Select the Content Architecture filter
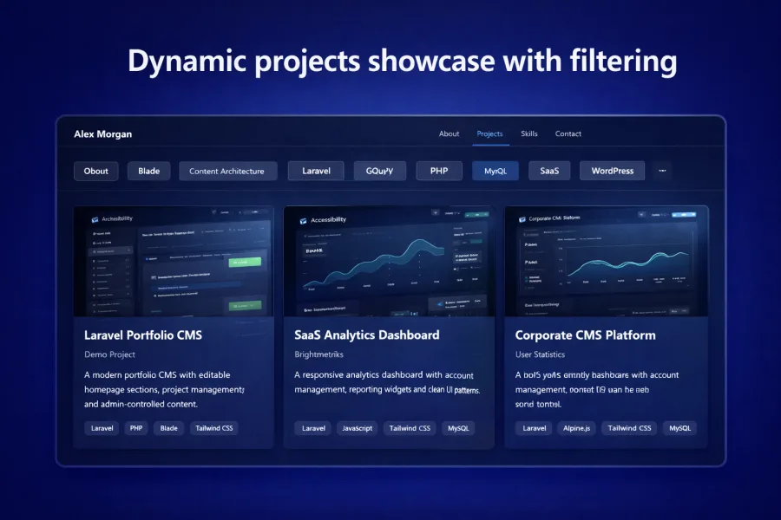The width and height of the screenshot is (781, 520). 227,171
